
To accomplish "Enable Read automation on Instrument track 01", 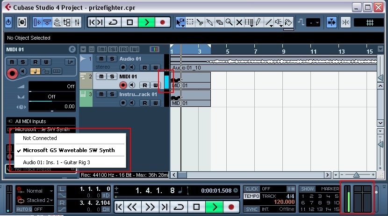I will tap(145, 103).
